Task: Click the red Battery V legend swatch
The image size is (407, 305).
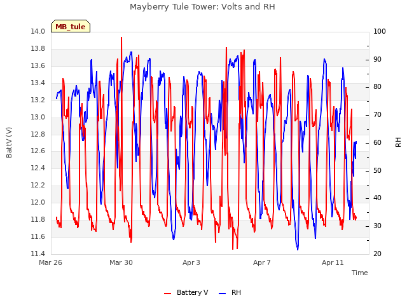Action: pos(168,293)
